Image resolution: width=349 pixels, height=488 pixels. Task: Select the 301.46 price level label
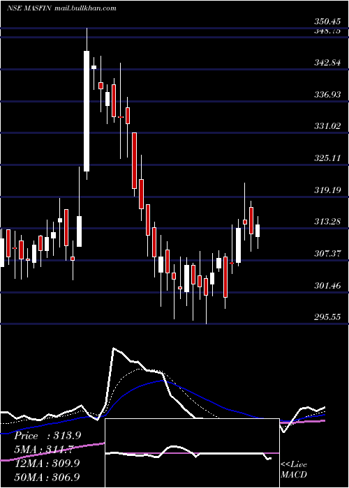point(327,285)
